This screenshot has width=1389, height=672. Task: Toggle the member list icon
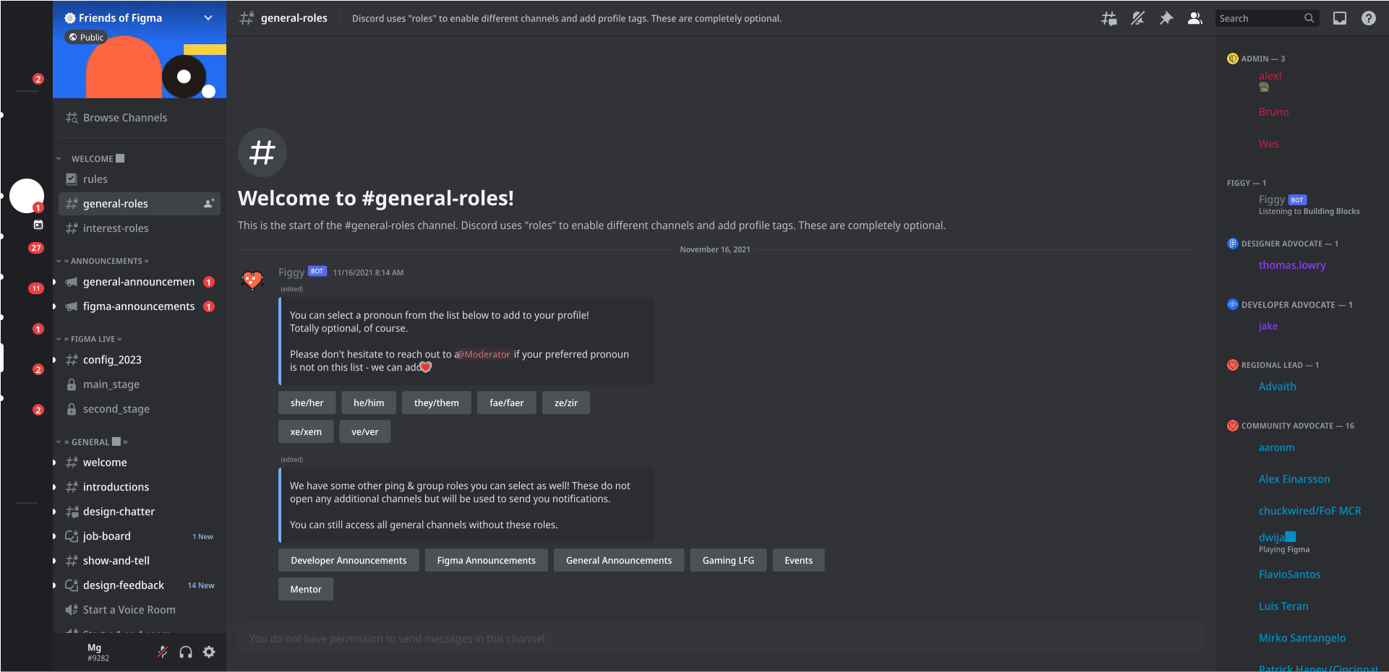coord(1195,18)
